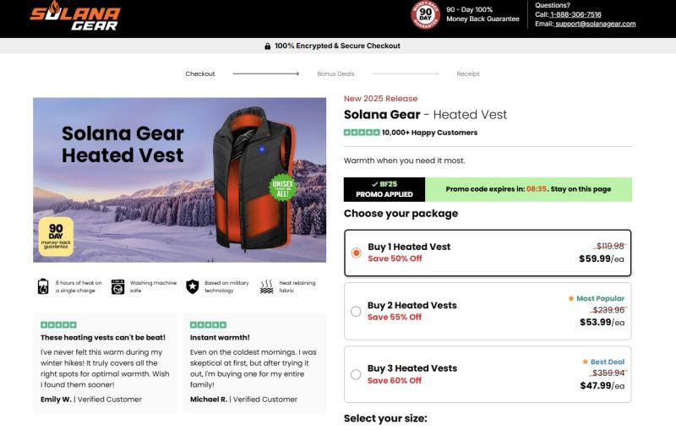Click the Best Deal star icon

point(585,362)
